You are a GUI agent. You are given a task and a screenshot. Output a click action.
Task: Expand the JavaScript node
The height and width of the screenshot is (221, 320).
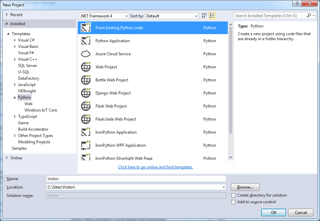pos(15,85)
